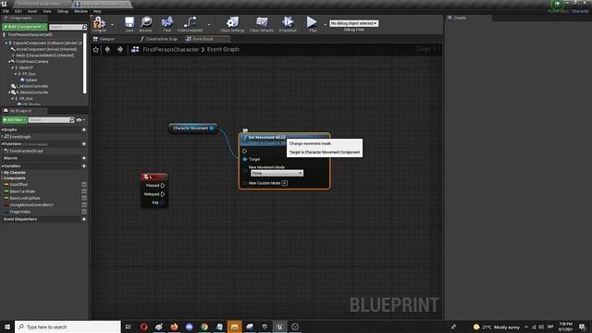
Task: Click the execution input pin on Set Movement Mode
Action: tap(244, 152)
